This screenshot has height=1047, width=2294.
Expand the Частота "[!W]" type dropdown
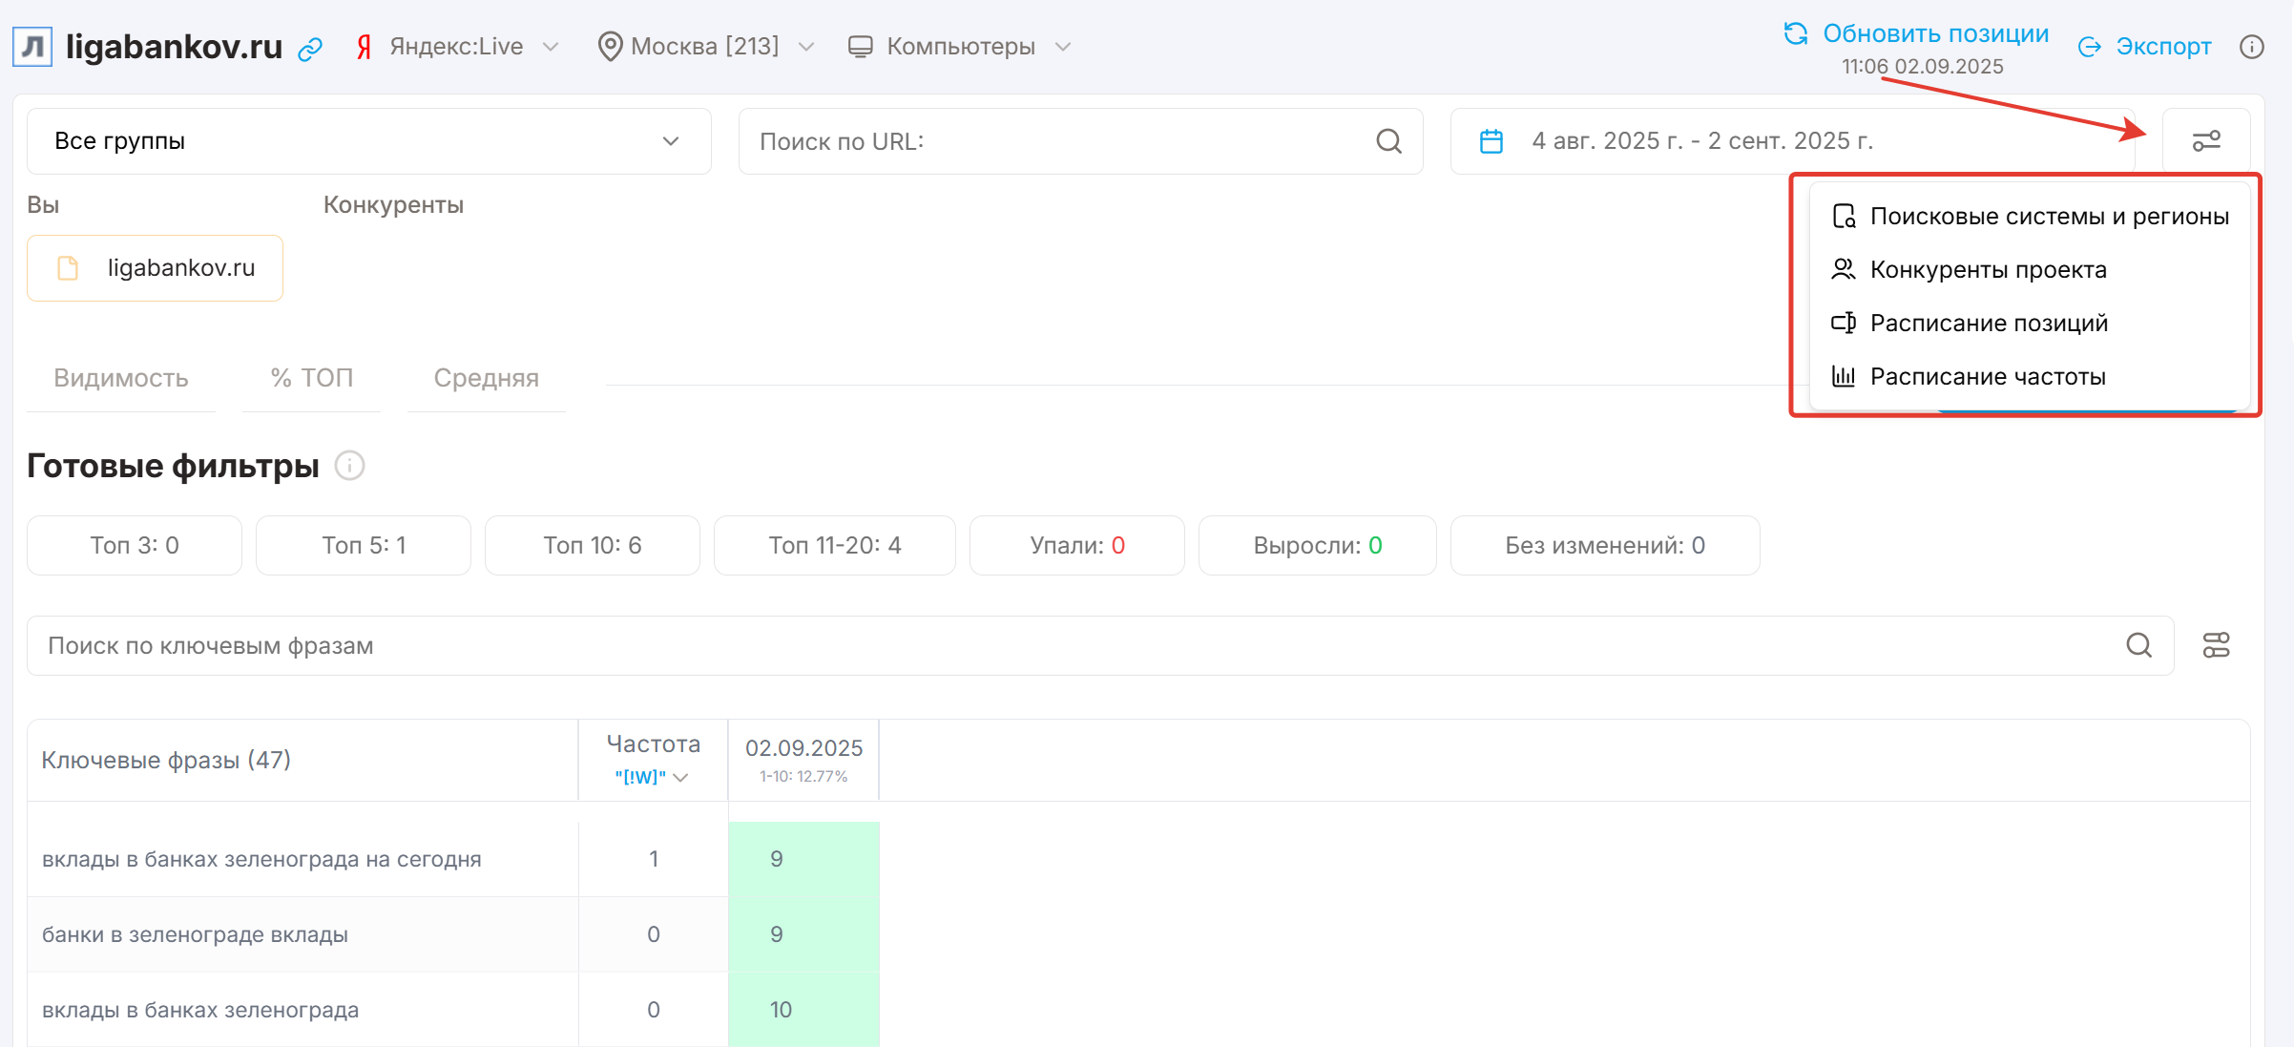point(653,777)
